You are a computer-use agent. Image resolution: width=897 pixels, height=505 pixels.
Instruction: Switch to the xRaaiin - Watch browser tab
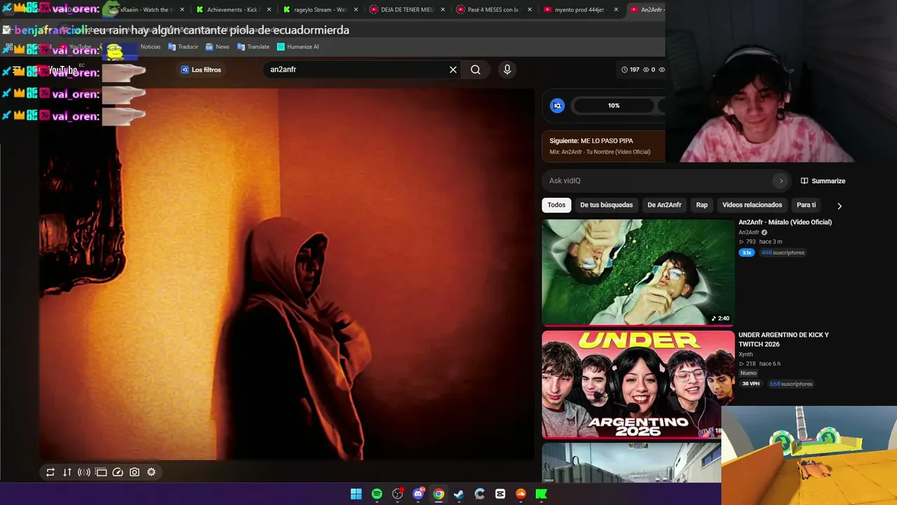tap(146, 10)
